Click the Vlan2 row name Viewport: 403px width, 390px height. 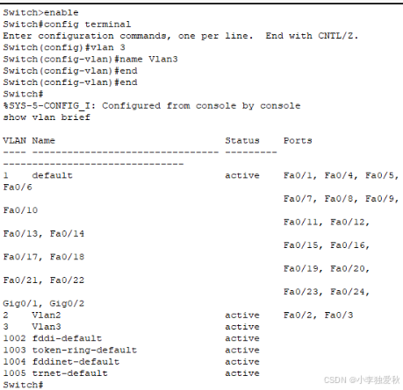[x=47, y=316]
